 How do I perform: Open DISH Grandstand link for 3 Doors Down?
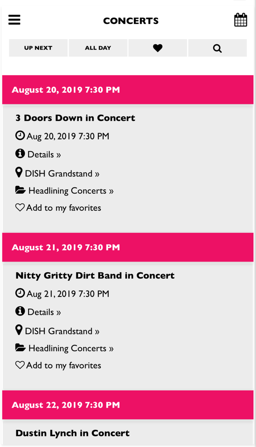(x=62, y=174)
